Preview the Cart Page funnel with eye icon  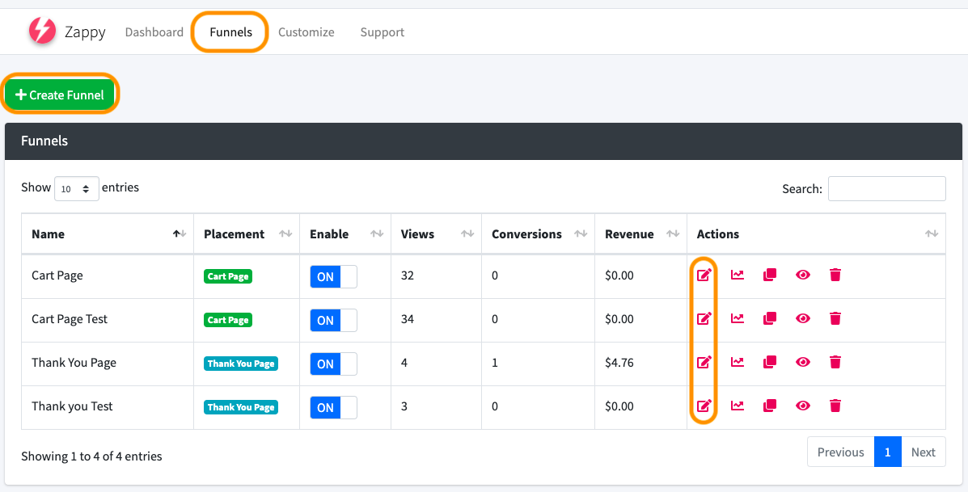(803, 275)
